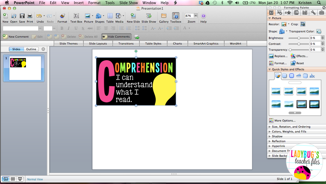Viewport: 326px width, 184px height.
Task: Switch to the Outline tab
Action: pos(31,49)
